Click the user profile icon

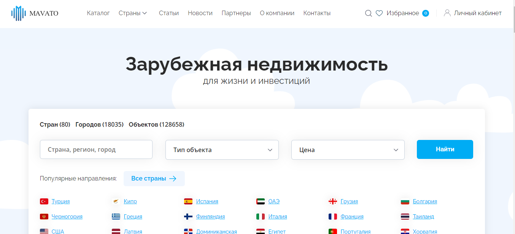coord(447,13)
